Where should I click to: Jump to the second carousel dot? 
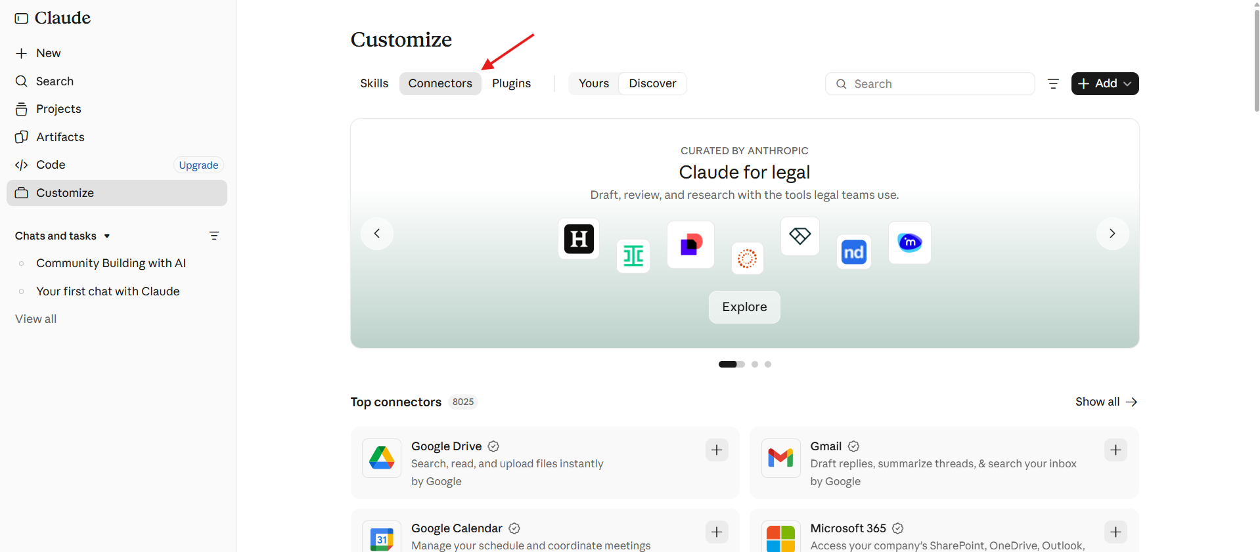tap(755, 364)
